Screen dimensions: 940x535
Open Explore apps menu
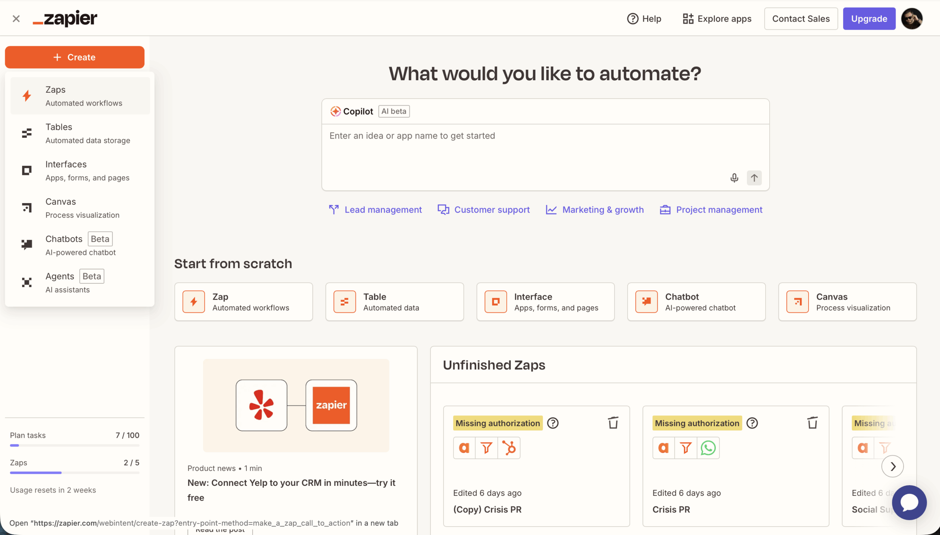pyautogui.click(x=717, y=19)
